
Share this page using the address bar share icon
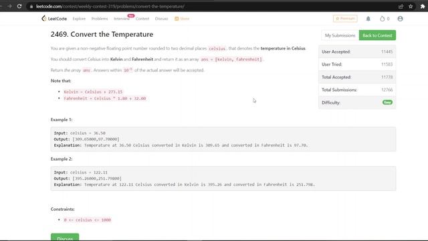click(x=401, y=6)
